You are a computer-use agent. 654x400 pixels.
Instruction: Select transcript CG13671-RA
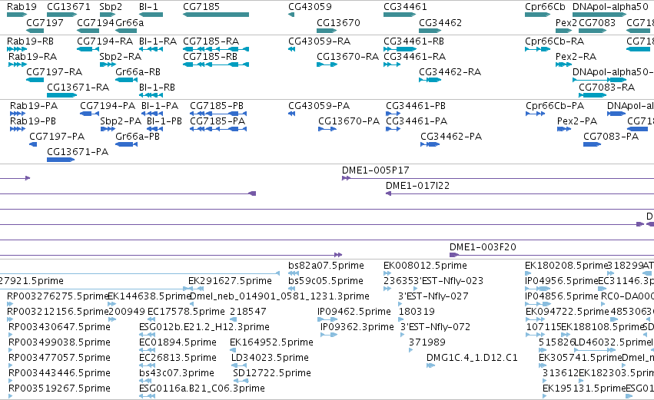pos(61,95)
